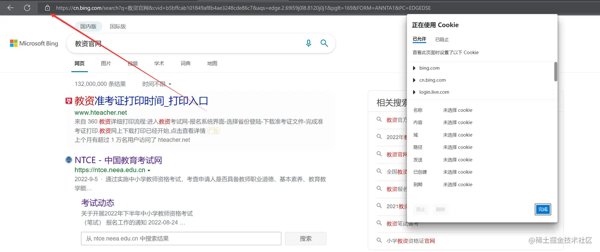Click the NTCE site favicon next to result title

point(68,159)
